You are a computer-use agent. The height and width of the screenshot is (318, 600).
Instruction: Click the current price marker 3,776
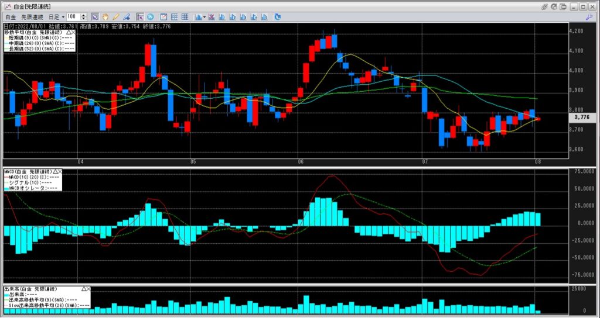point(583,117)
